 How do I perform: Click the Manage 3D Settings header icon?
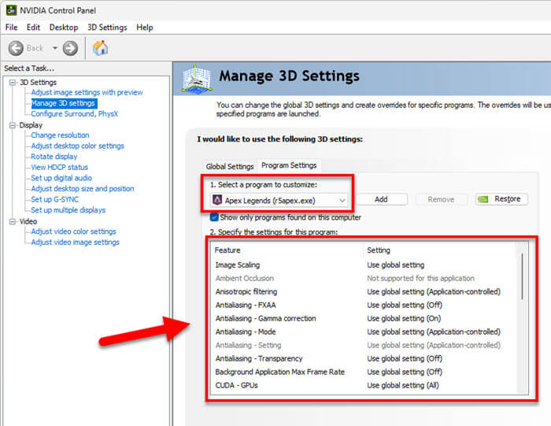tap(196, 80)
